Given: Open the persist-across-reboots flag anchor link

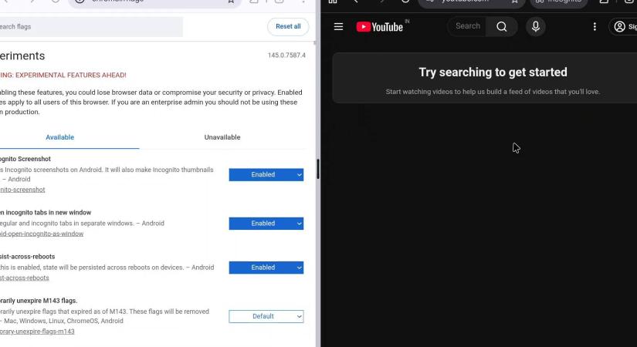Looking at the screenshot, I should pos(25,278).
